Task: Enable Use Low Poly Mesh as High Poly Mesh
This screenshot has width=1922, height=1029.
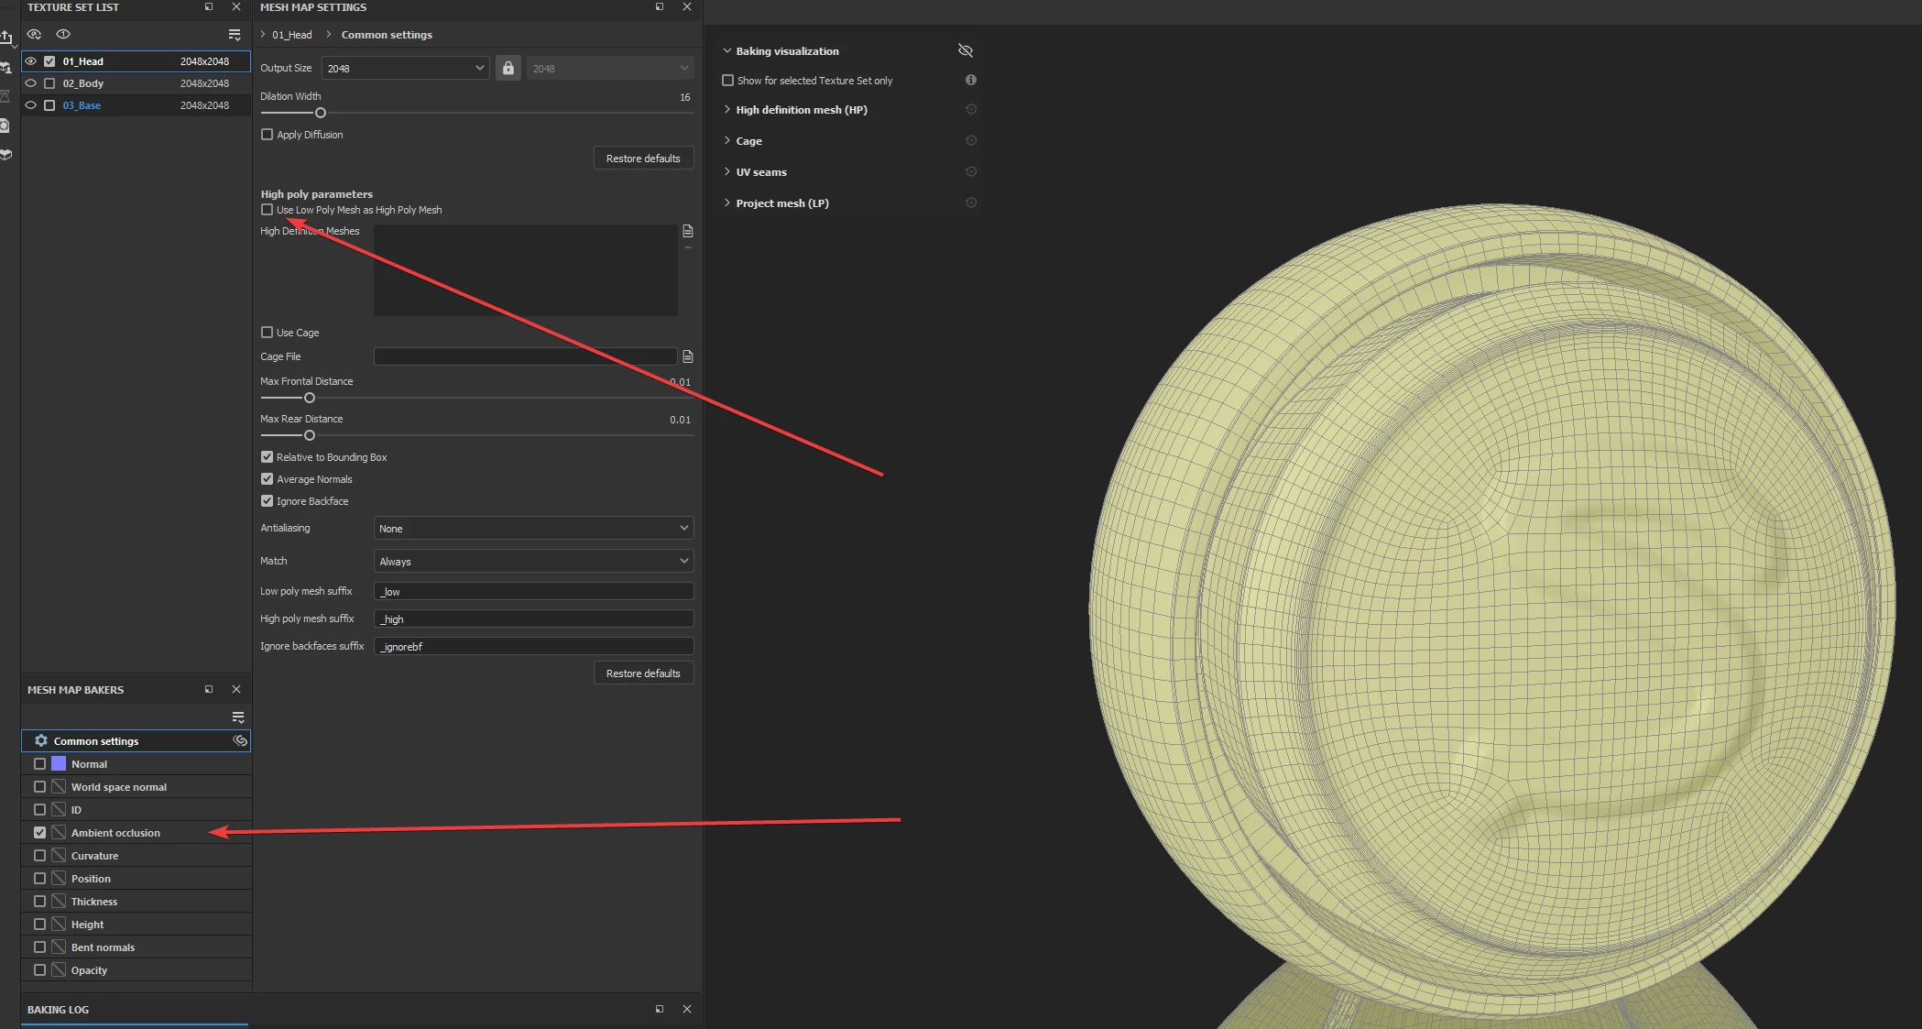Action: tap(268, 210)
